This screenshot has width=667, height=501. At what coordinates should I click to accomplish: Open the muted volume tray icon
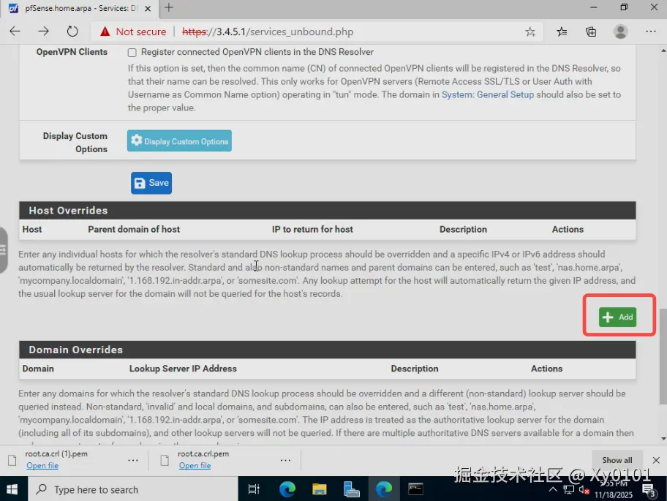(x=584, y=490)
